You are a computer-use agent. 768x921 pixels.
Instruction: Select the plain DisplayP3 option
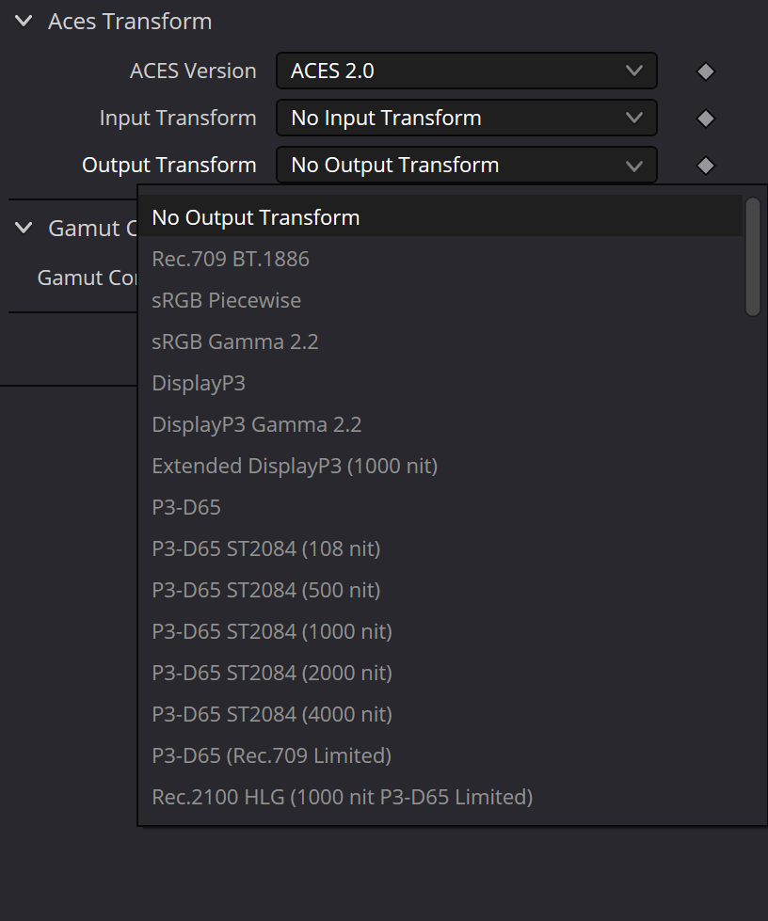pyautogui.click(x=440, y=383)
